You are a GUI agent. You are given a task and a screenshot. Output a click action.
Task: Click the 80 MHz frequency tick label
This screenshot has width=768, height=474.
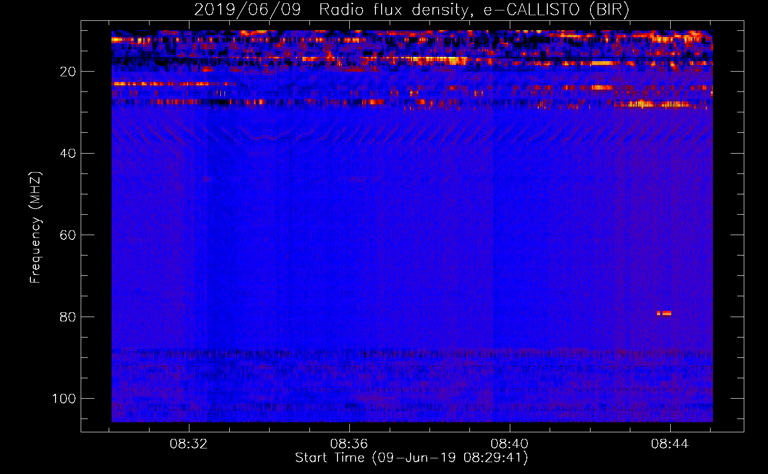[68, 317]
